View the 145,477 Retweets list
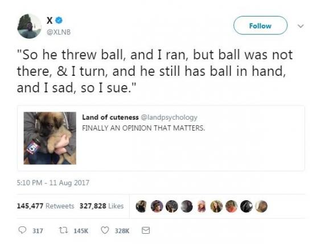The height and width of the screenshot is (244, 321). pyautogui.click(x=46, y=206)
